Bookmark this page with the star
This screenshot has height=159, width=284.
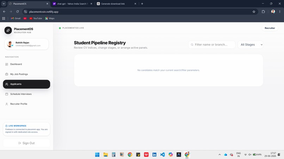pyautogui.click(x=254, y=12)
